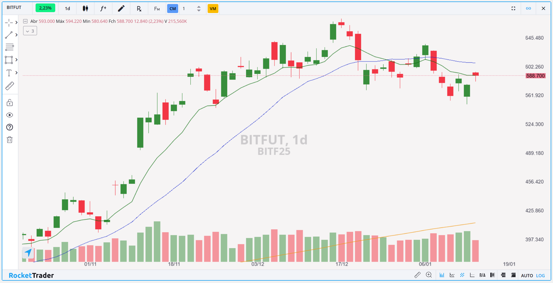Click the right-aligned order book bars icon
553x283 pixels.
pyautogui.click(x=513, y=275)
